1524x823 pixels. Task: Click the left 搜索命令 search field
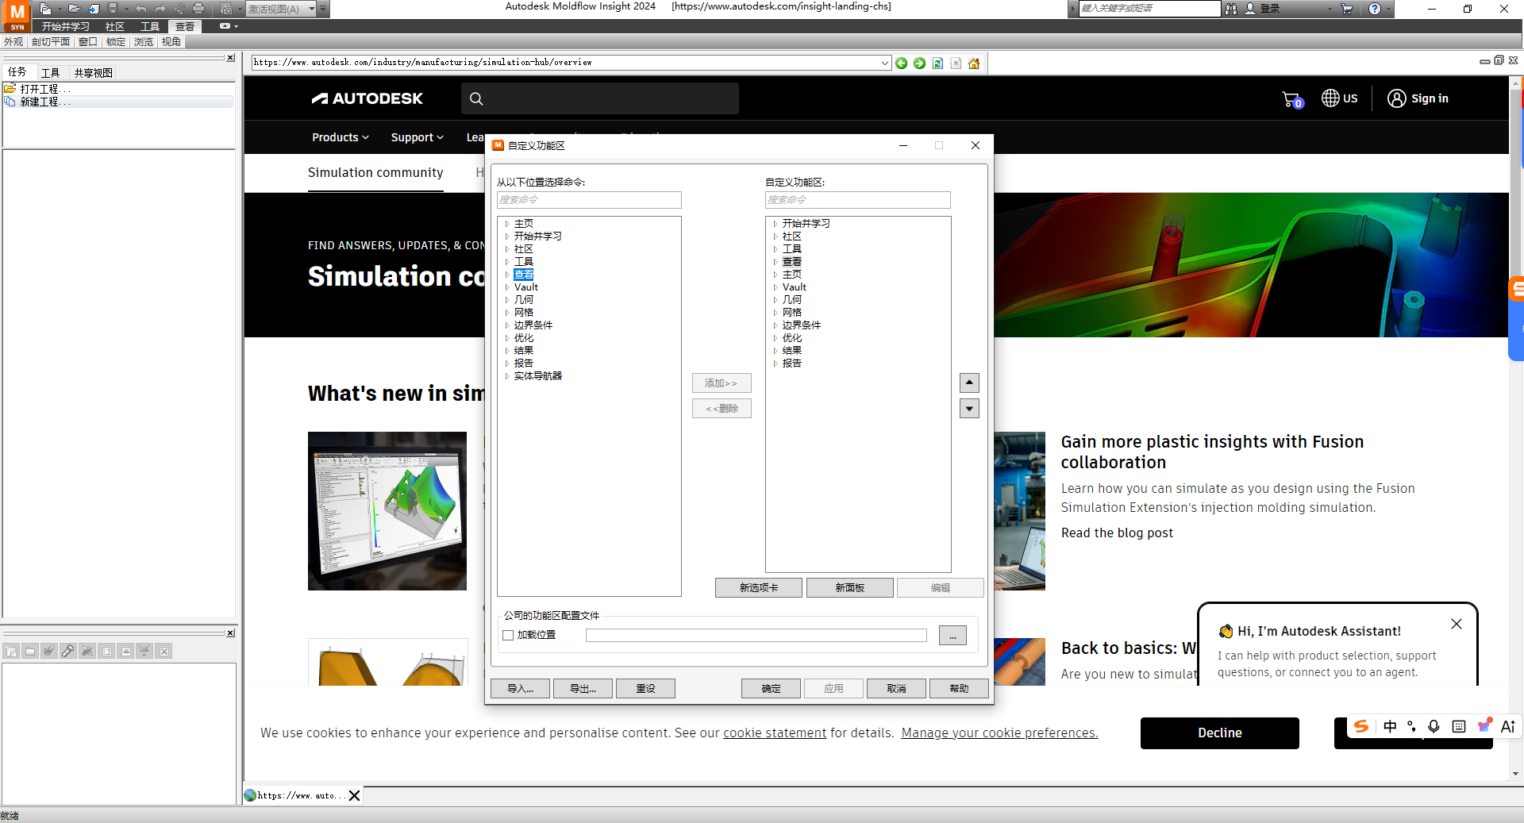(588, 200)
